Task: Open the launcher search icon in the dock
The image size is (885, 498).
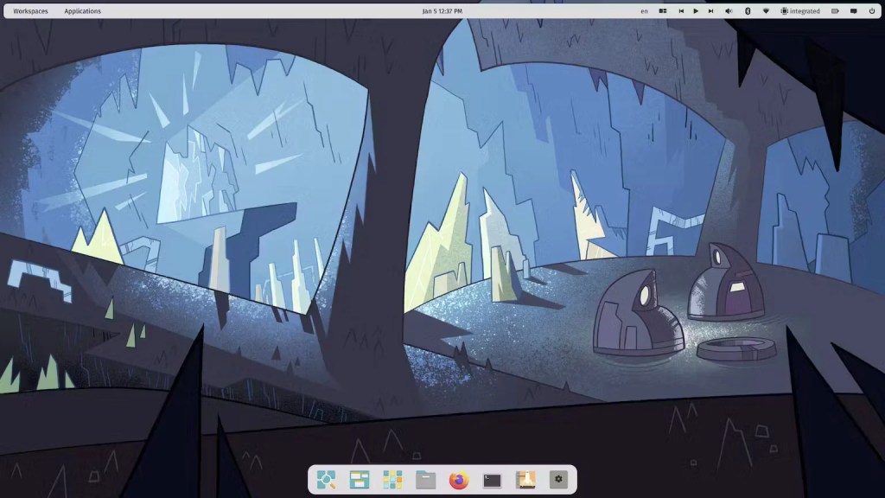Action: [326, 479]
